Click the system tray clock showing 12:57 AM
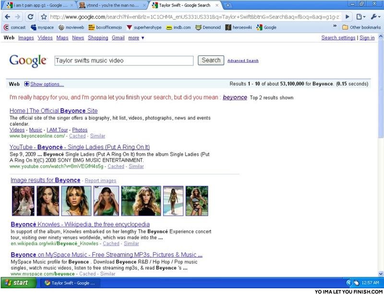384x295 pixels. 370,283
